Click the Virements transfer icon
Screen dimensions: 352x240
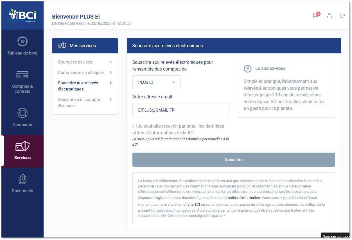point(22,113)
